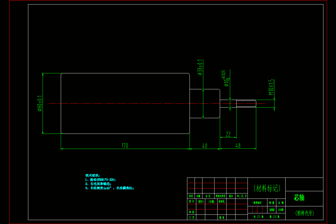Select the M10X1.5 thread annotation

pyautogui.click(x=271, y=87)
